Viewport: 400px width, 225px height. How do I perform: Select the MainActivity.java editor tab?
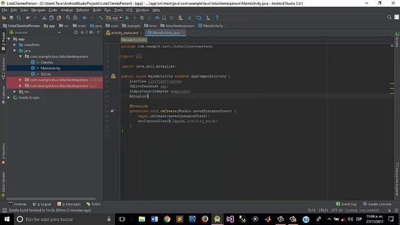[166, 33]
